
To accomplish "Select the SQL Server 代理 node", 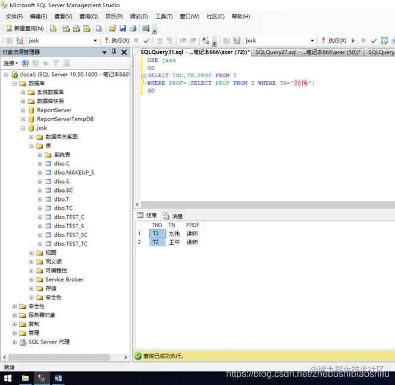I will coord(49,342).
